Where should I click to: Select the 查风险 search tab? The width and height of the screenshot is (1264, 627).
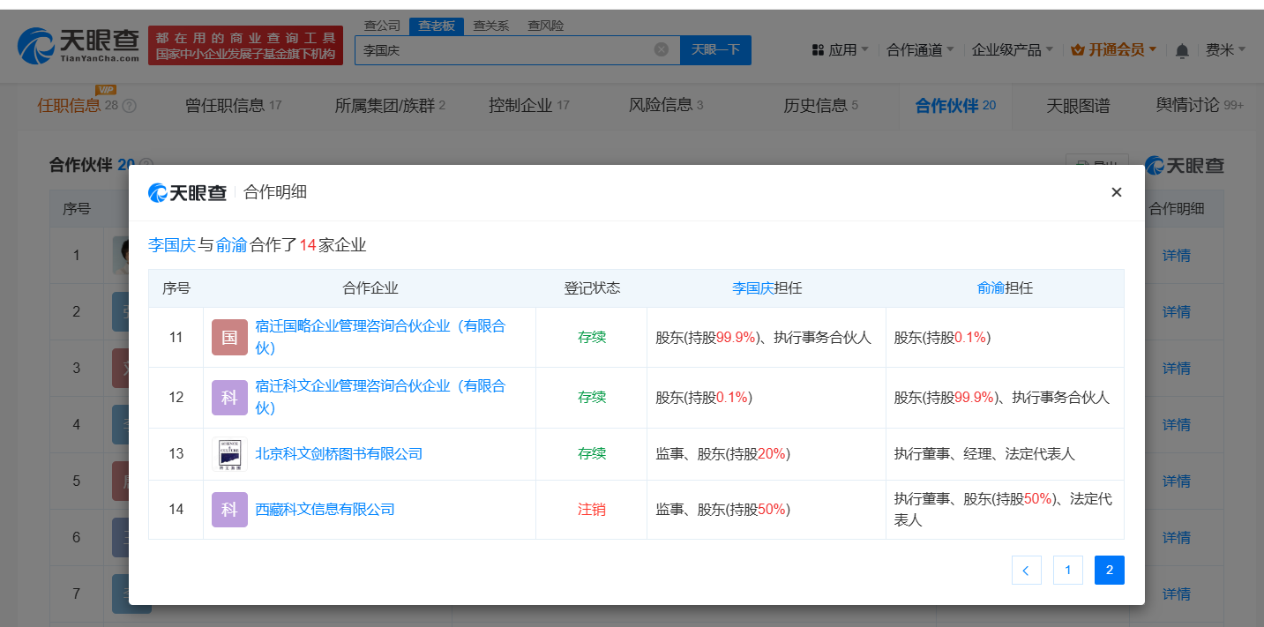click(545, 26)
